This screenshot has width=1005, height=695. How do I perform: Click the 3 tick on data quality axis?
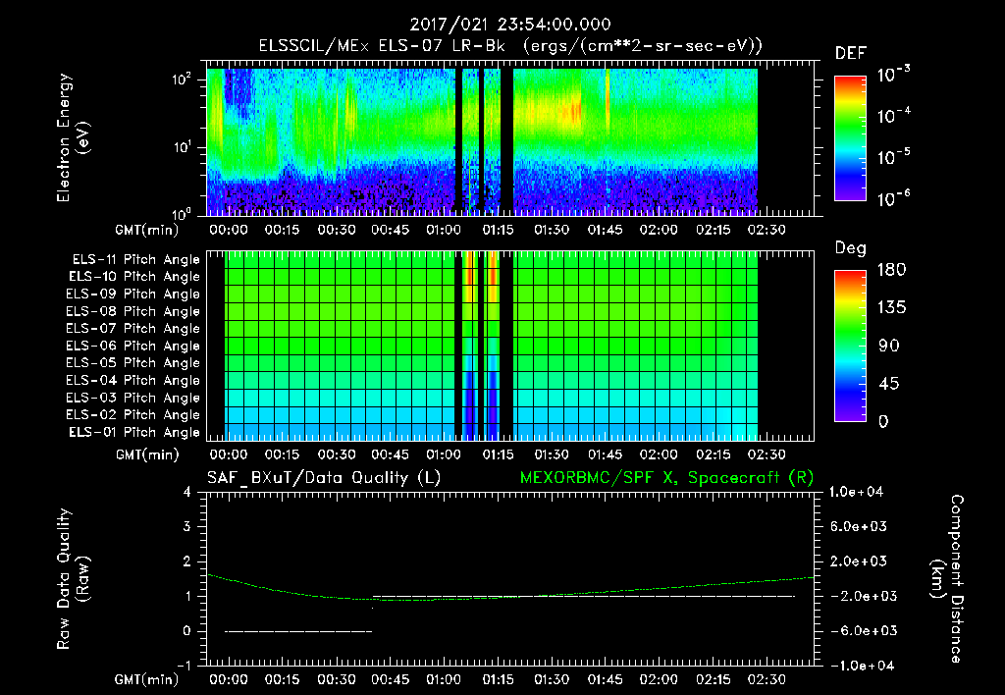(187, 527)
